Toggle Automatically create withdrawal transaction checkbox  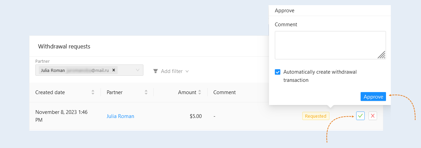278,72
